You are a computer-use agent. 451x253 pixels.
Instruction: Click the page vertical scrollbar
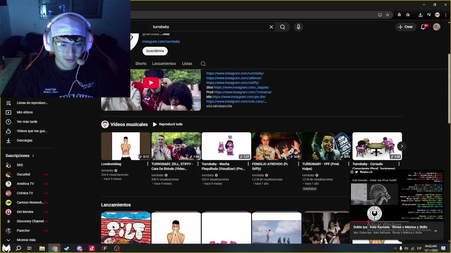449,88
